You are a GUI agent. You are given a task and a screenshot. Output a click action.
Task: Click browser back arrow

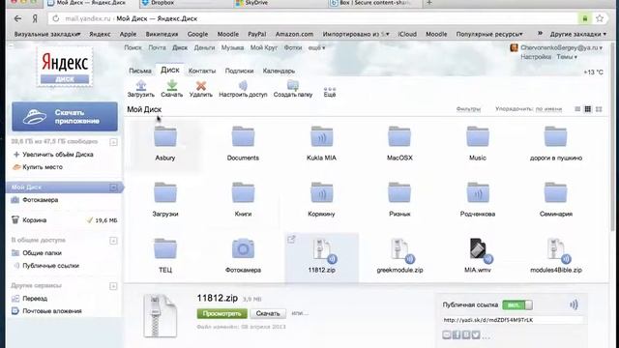[17, 18]
